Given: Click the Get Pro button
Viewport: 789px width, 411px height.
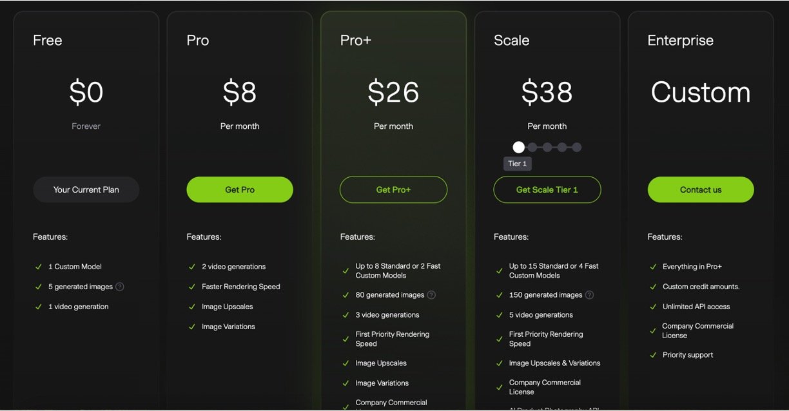Looking at the screenshot, I should pos(240,190).
